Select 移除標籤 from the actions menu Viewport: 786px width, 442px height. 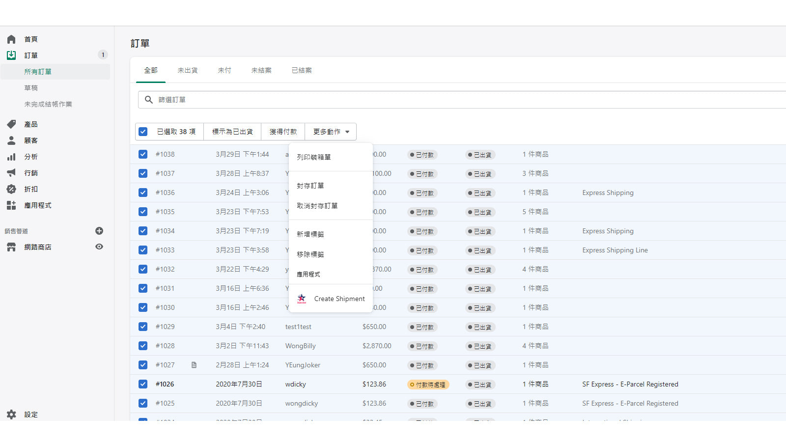[331, 254]
